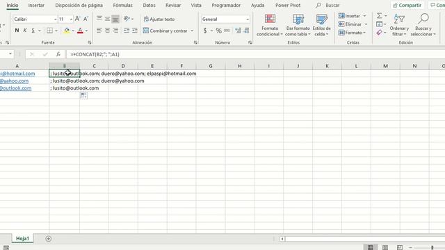Decrease indent

tap(127, 31)
